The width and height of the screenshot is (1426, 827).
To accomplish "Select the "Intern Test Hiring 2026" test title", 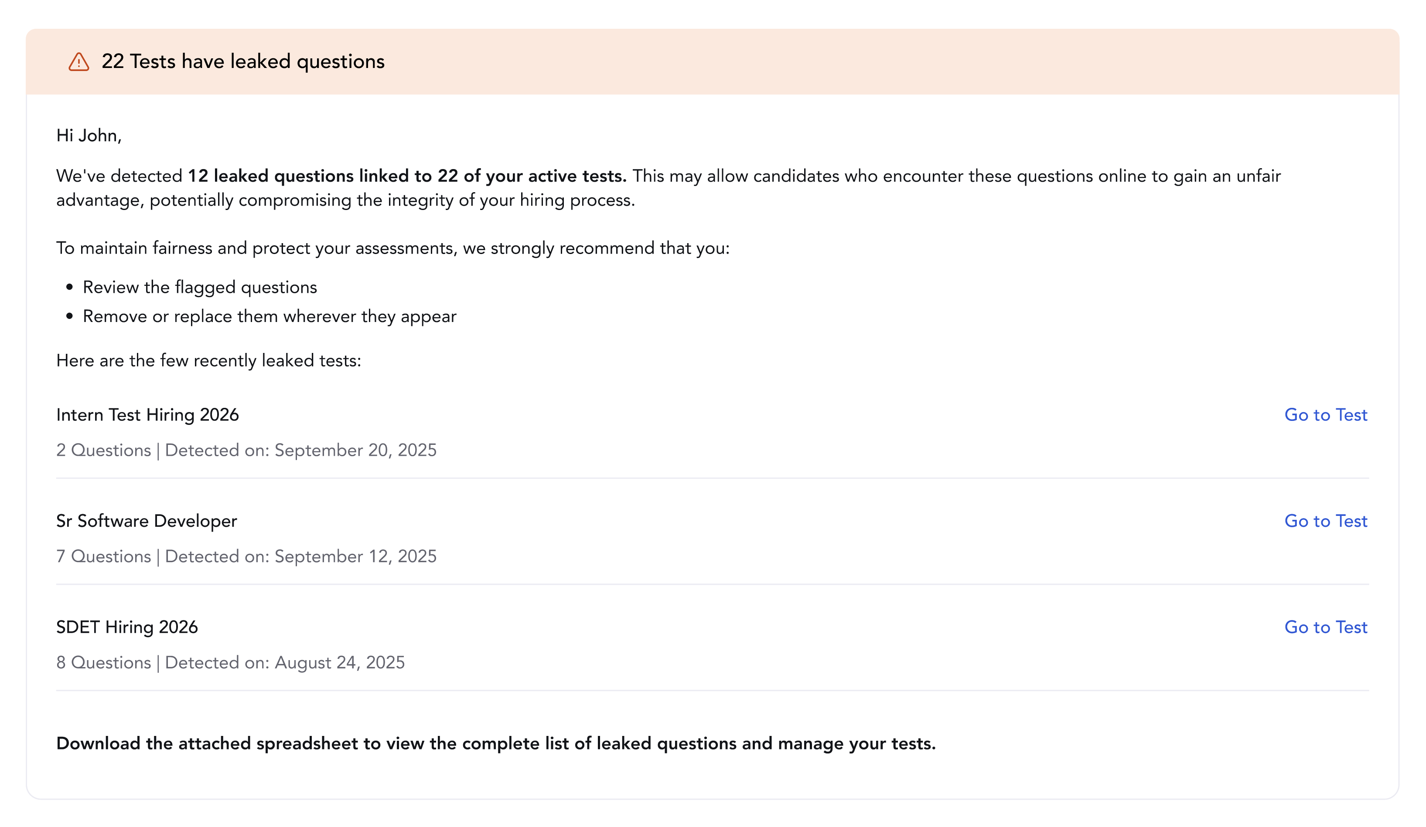I will pos(147,415).
